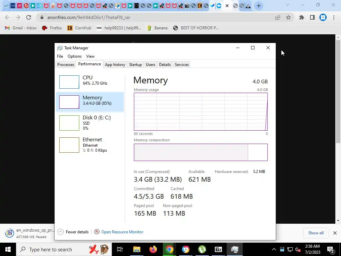
Task: Open the Startup tab
Action: pyautogui.click(x=136, y=65)
